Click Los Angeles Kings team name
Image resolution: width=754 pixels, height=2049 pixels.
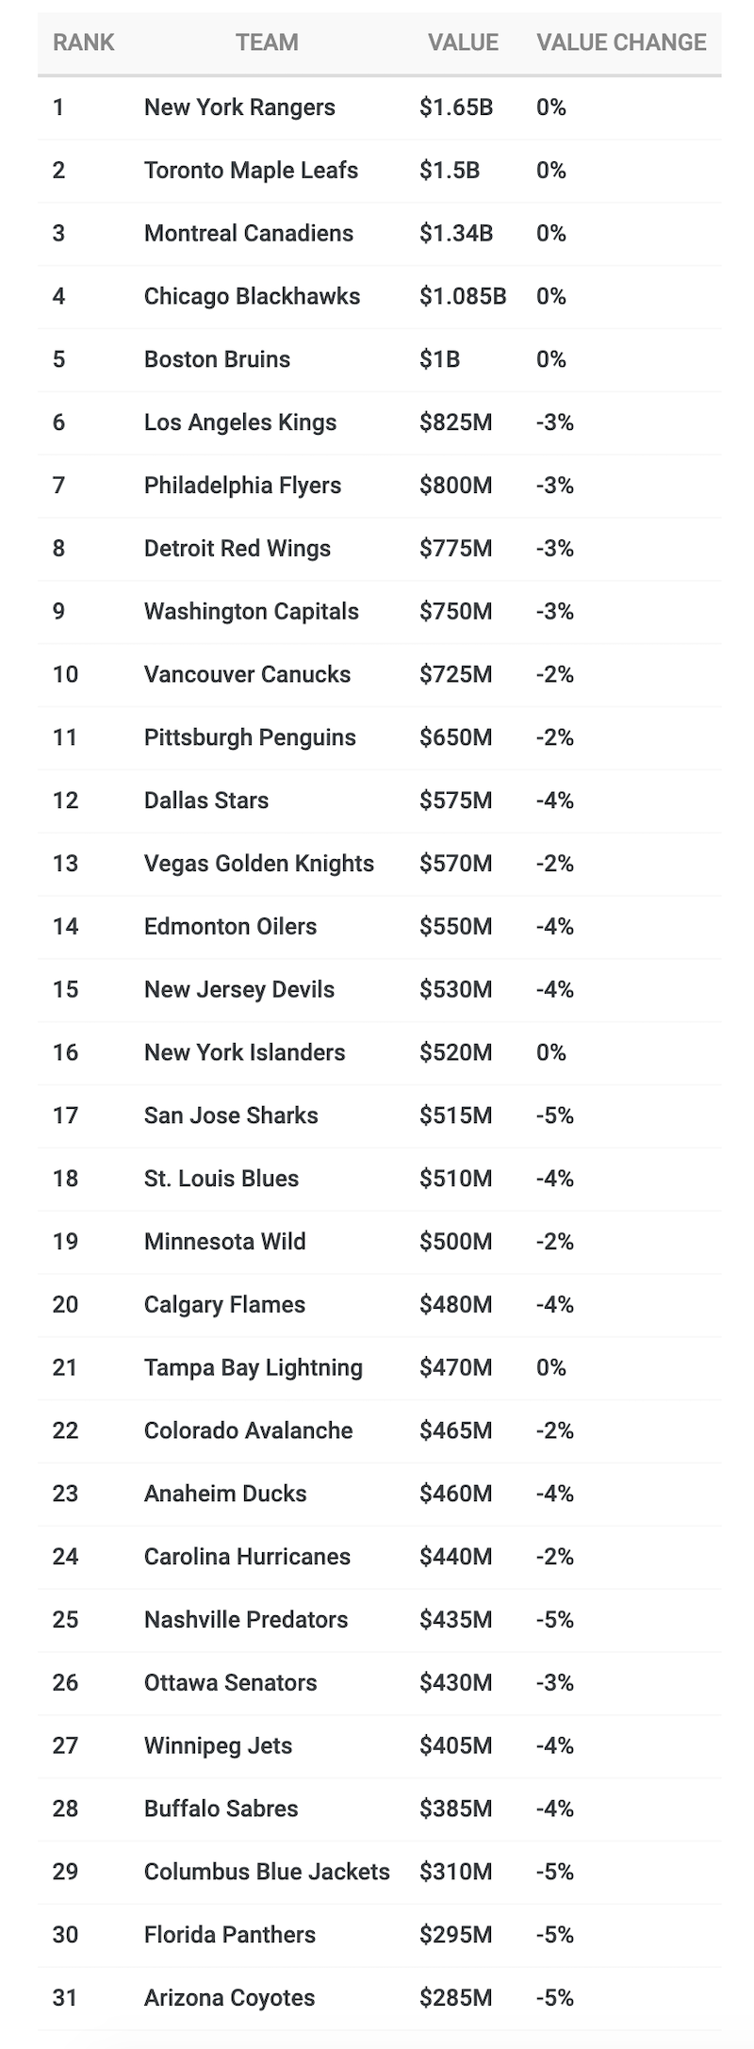[239, 422]
